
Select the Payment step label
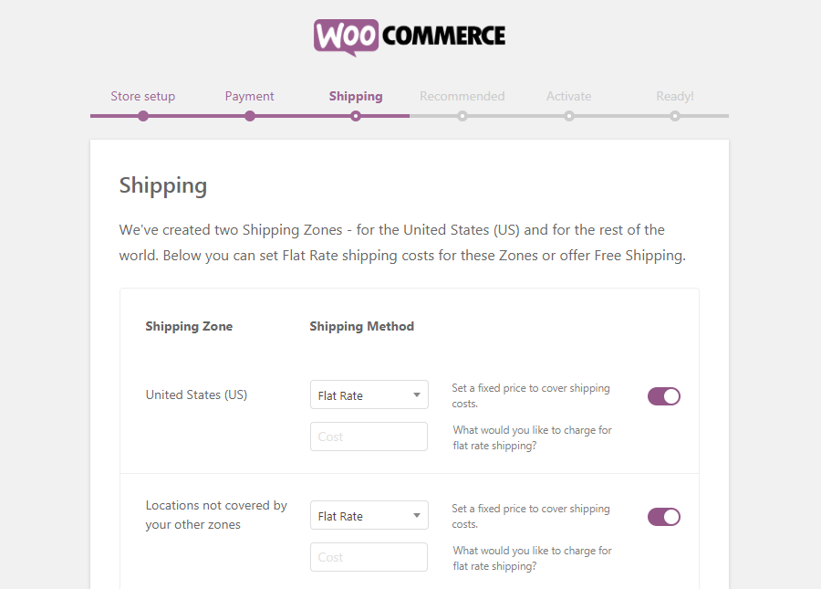click(249, 95)
